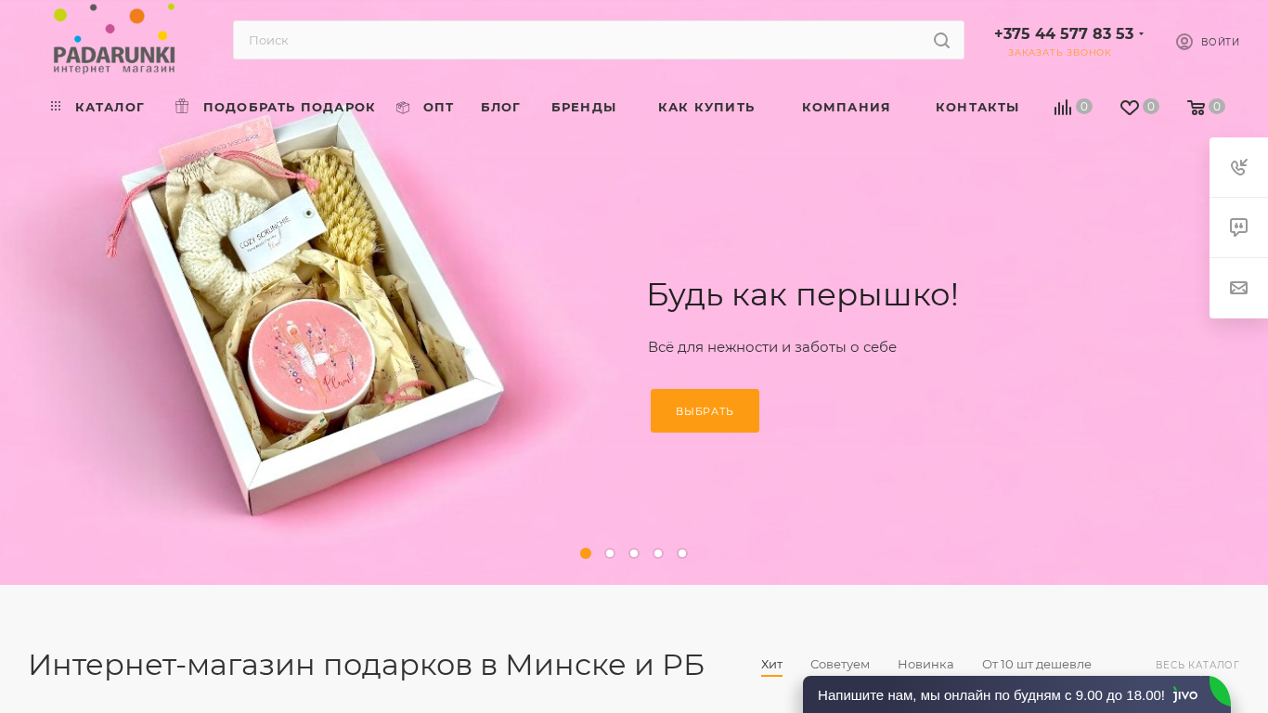
Task: Switch to the Советуем tab
Action: click(840, 665)
